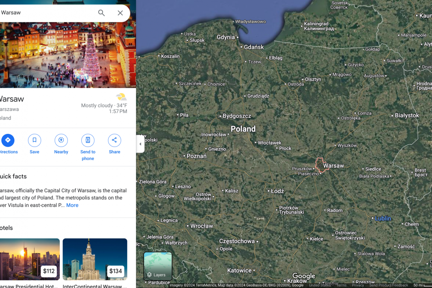Select the $112 Presidential hotel card
432x288 pixels.
[x=30, y=259]
